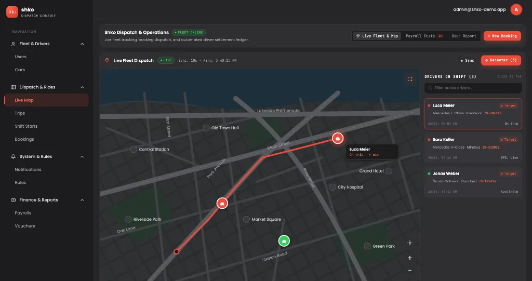Viewport: 532px width, 281px height.
Task: Select the Sara Keller driver card
Action: point(473,148)
